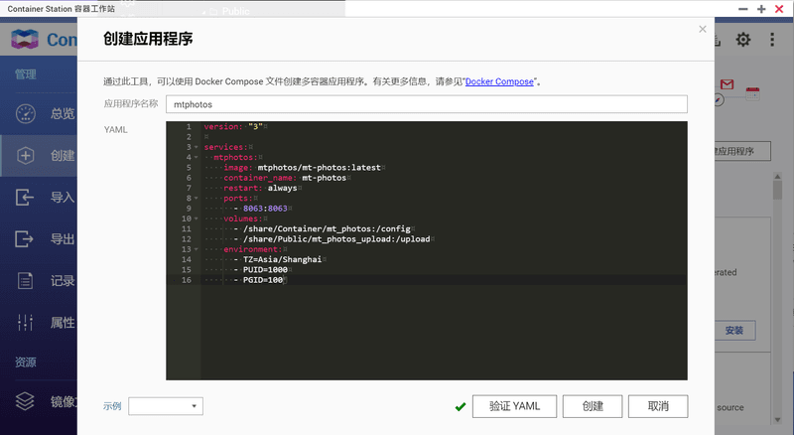
Task: Click the scrollbar up arrow
Action: coord(777,176)
